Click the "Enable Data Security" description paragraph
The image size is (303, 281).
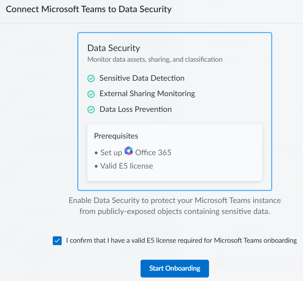coord(175,206)
